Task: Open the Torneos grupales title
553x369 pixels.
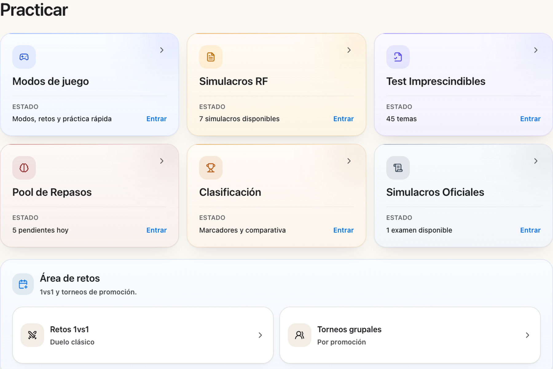Action: (x=349, y=330)
